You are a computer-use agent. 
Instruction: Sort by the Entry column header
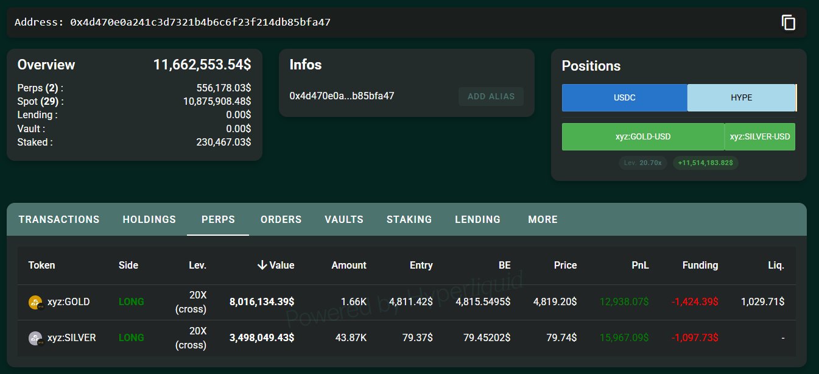tap(421, 265)
